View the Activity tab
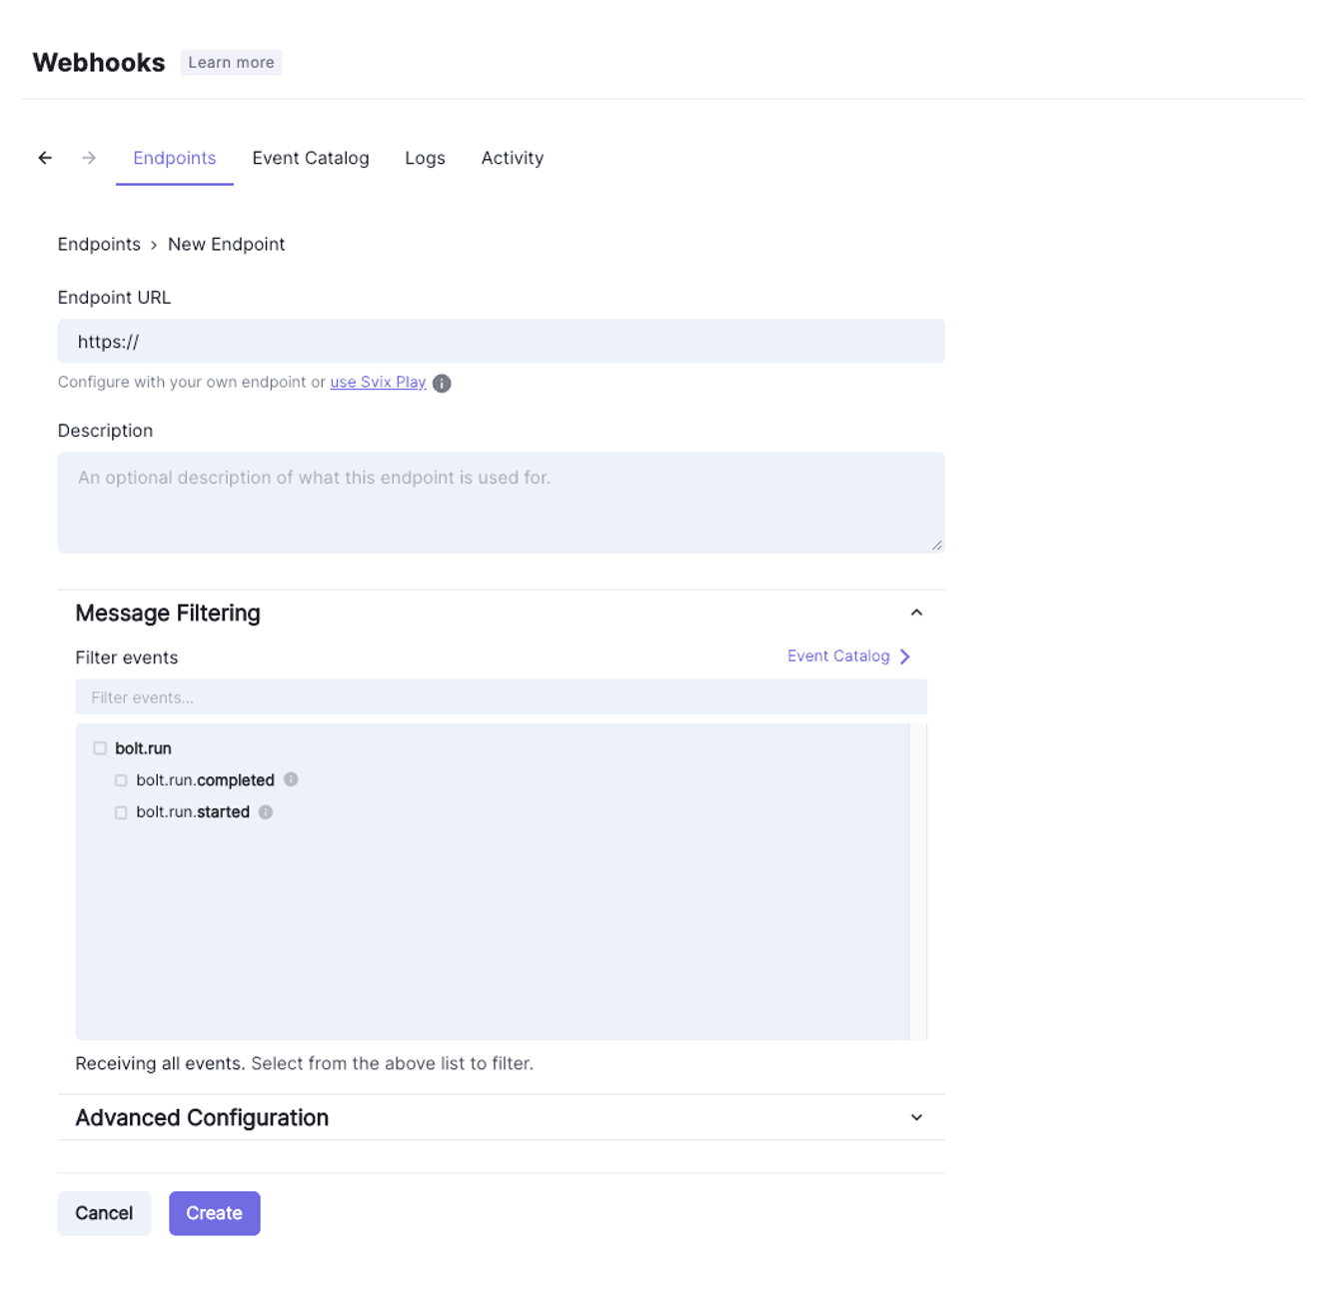Image resolution: width=1343 pixels, height=1306 pixels. coord(513,158)
